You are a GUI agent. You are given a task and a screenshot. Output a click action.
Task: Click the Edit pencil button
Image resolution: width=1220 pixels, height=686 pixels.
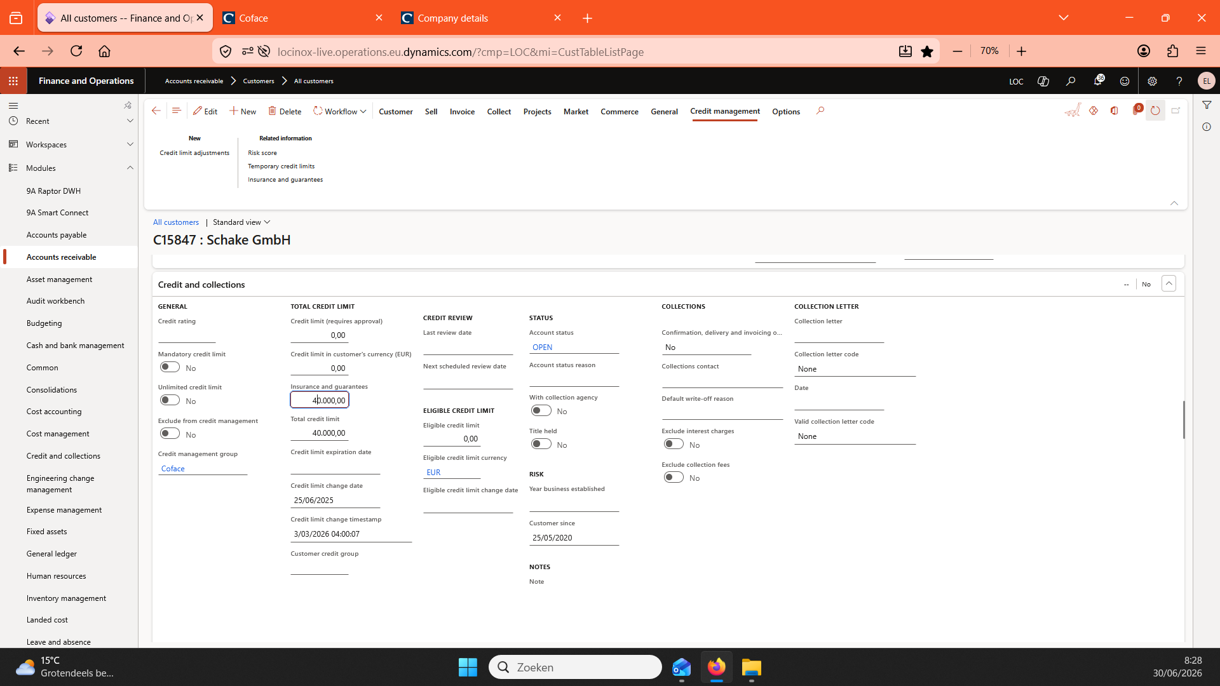click(205, 111)
